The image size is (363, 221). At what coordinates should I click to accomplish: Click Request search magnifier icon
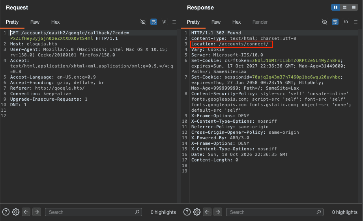[x=137, y=212]
